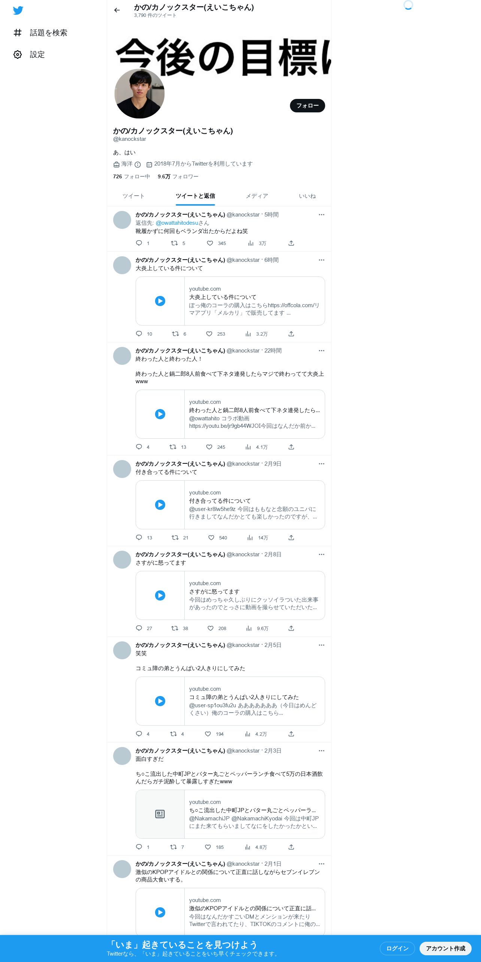Screen dimensions: 481x962
Task: Retweet the 付き合ってる件について tweet
Action: pos(175,538)
